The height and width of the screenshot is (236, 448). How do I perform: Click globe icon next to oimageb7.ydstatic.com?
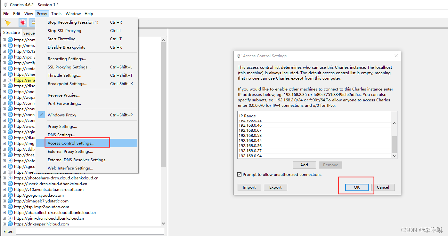[10, 201]
